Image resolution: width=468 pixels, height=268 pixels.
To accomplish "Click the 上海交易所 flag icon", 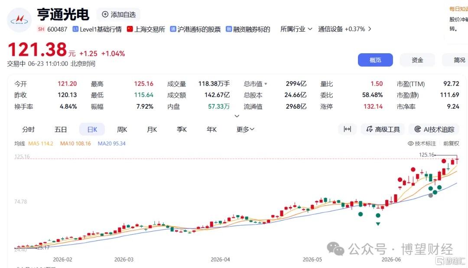I will pyautogui.click(x=130, y=29).
